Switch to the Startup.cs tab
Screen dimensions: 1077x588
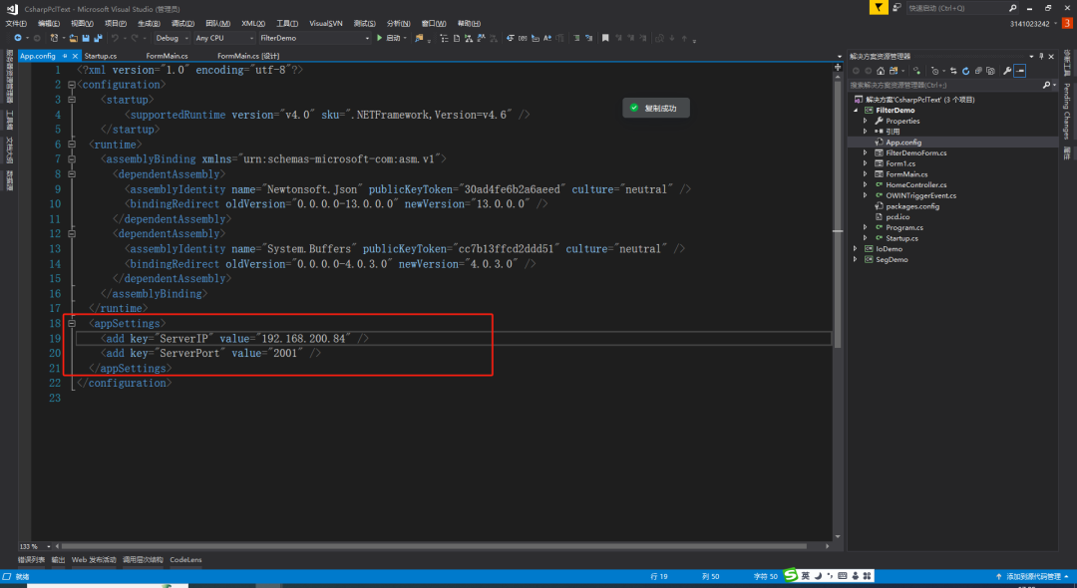point(101,57)
